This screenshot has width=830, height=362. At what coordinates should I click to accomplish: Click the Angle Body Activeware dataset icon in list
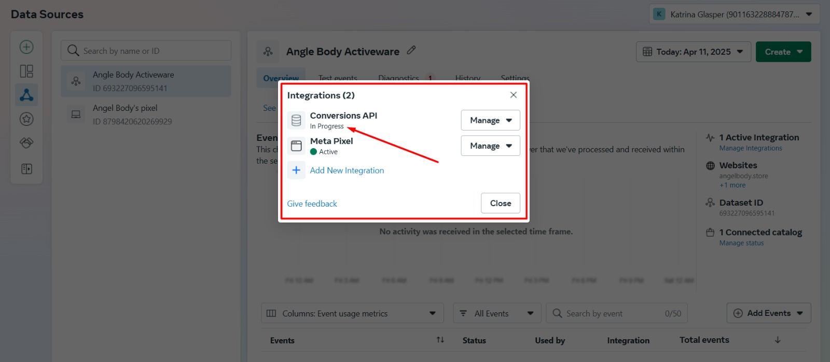click(76, 81)
